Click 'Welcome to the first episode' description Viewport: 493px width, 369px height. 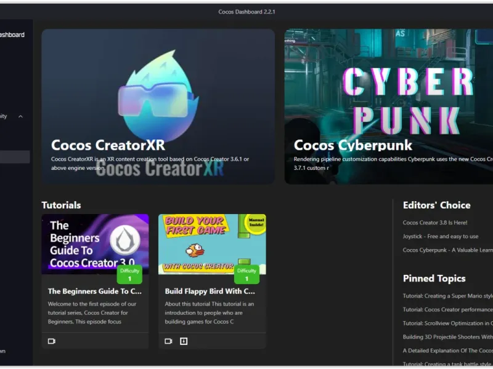[x=92, y=313]
